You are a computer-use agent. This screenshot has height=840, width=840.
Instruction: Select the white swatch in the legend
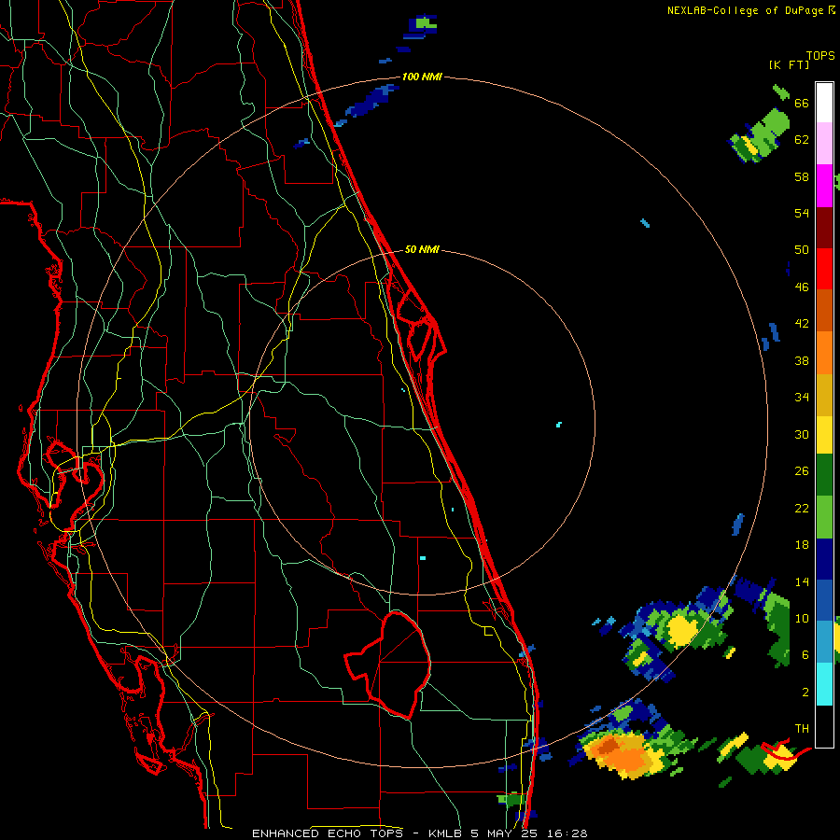click(824, 103)
